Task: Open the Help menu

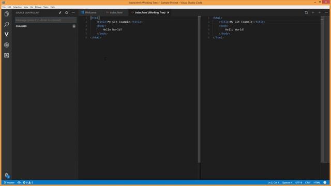Action: tap(53, 7)
